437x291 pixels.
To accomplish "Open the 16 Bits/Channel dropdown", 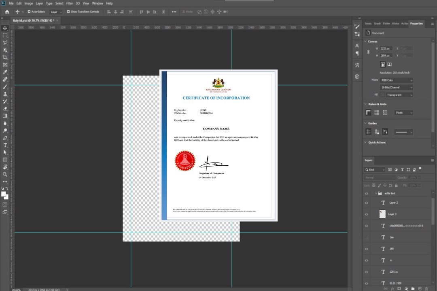I will click(396, 87).
